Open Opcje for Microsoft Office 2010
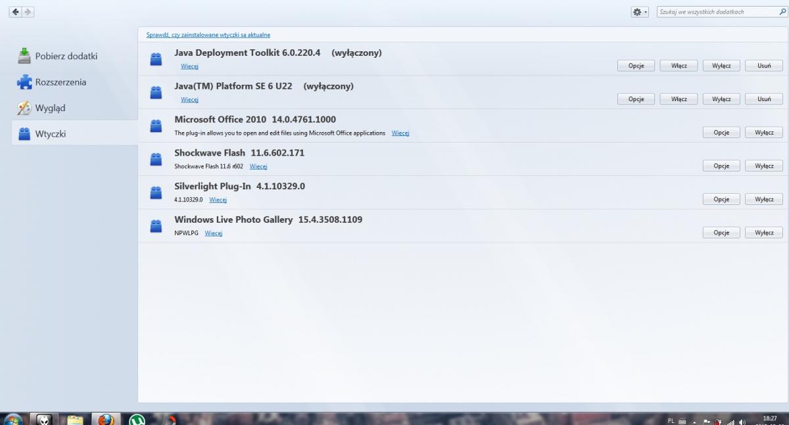789x425 pixels. 721,133
